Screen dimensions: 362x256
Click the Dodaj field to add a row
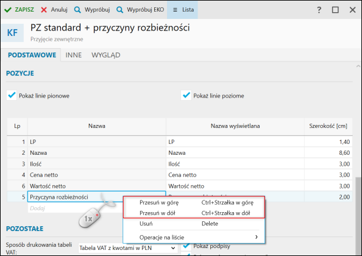(x=75, y=208)
